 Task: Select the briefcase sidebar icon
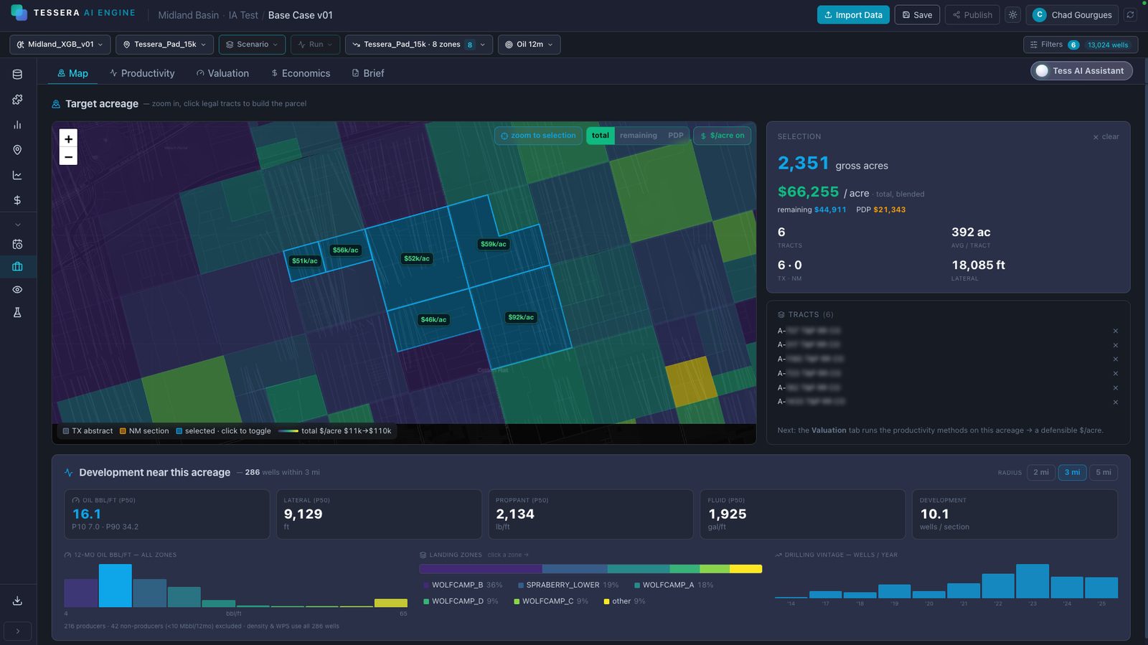tap(17, 266)
